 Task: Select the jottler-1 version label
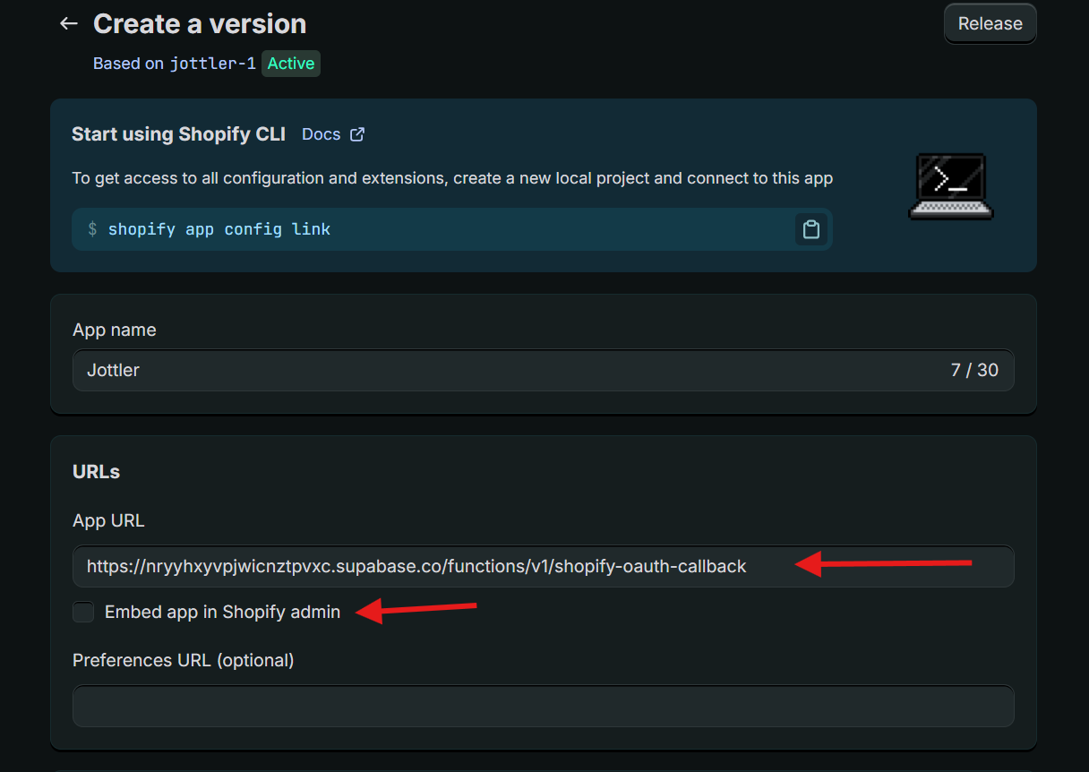click(212, 64)
